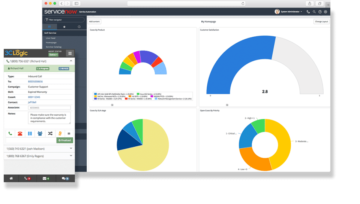The height and width of the screenshot is (204, 360).
Task: Click the Finalized button
Action: (64, 140)
